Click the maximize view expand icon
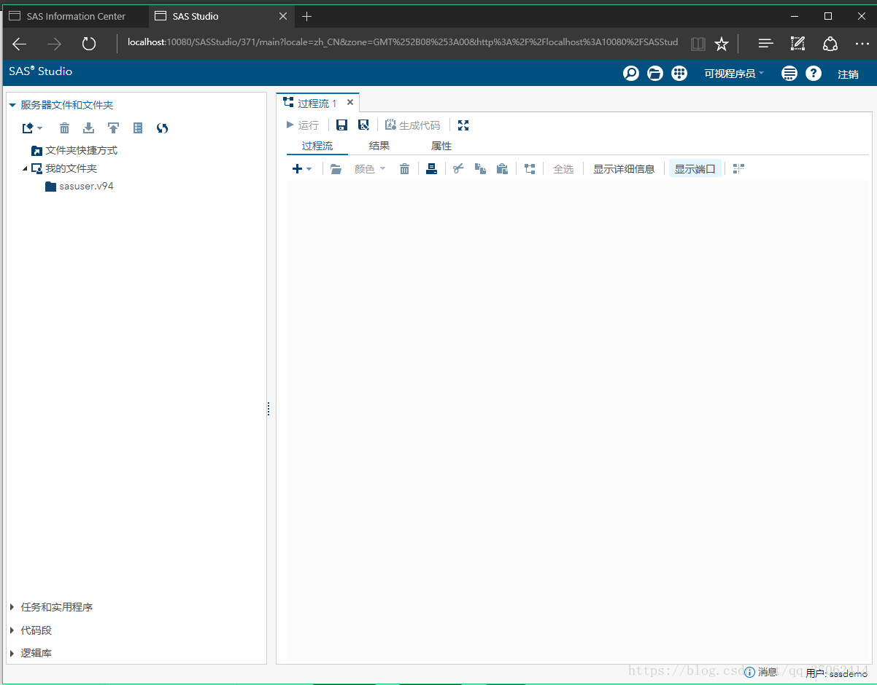The image size is (877, 685). point(463,125)
